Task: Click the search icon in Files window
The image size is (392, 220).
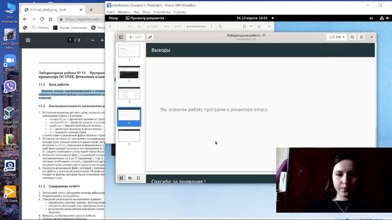Action: pyautogui.click(x=221, y=26)
